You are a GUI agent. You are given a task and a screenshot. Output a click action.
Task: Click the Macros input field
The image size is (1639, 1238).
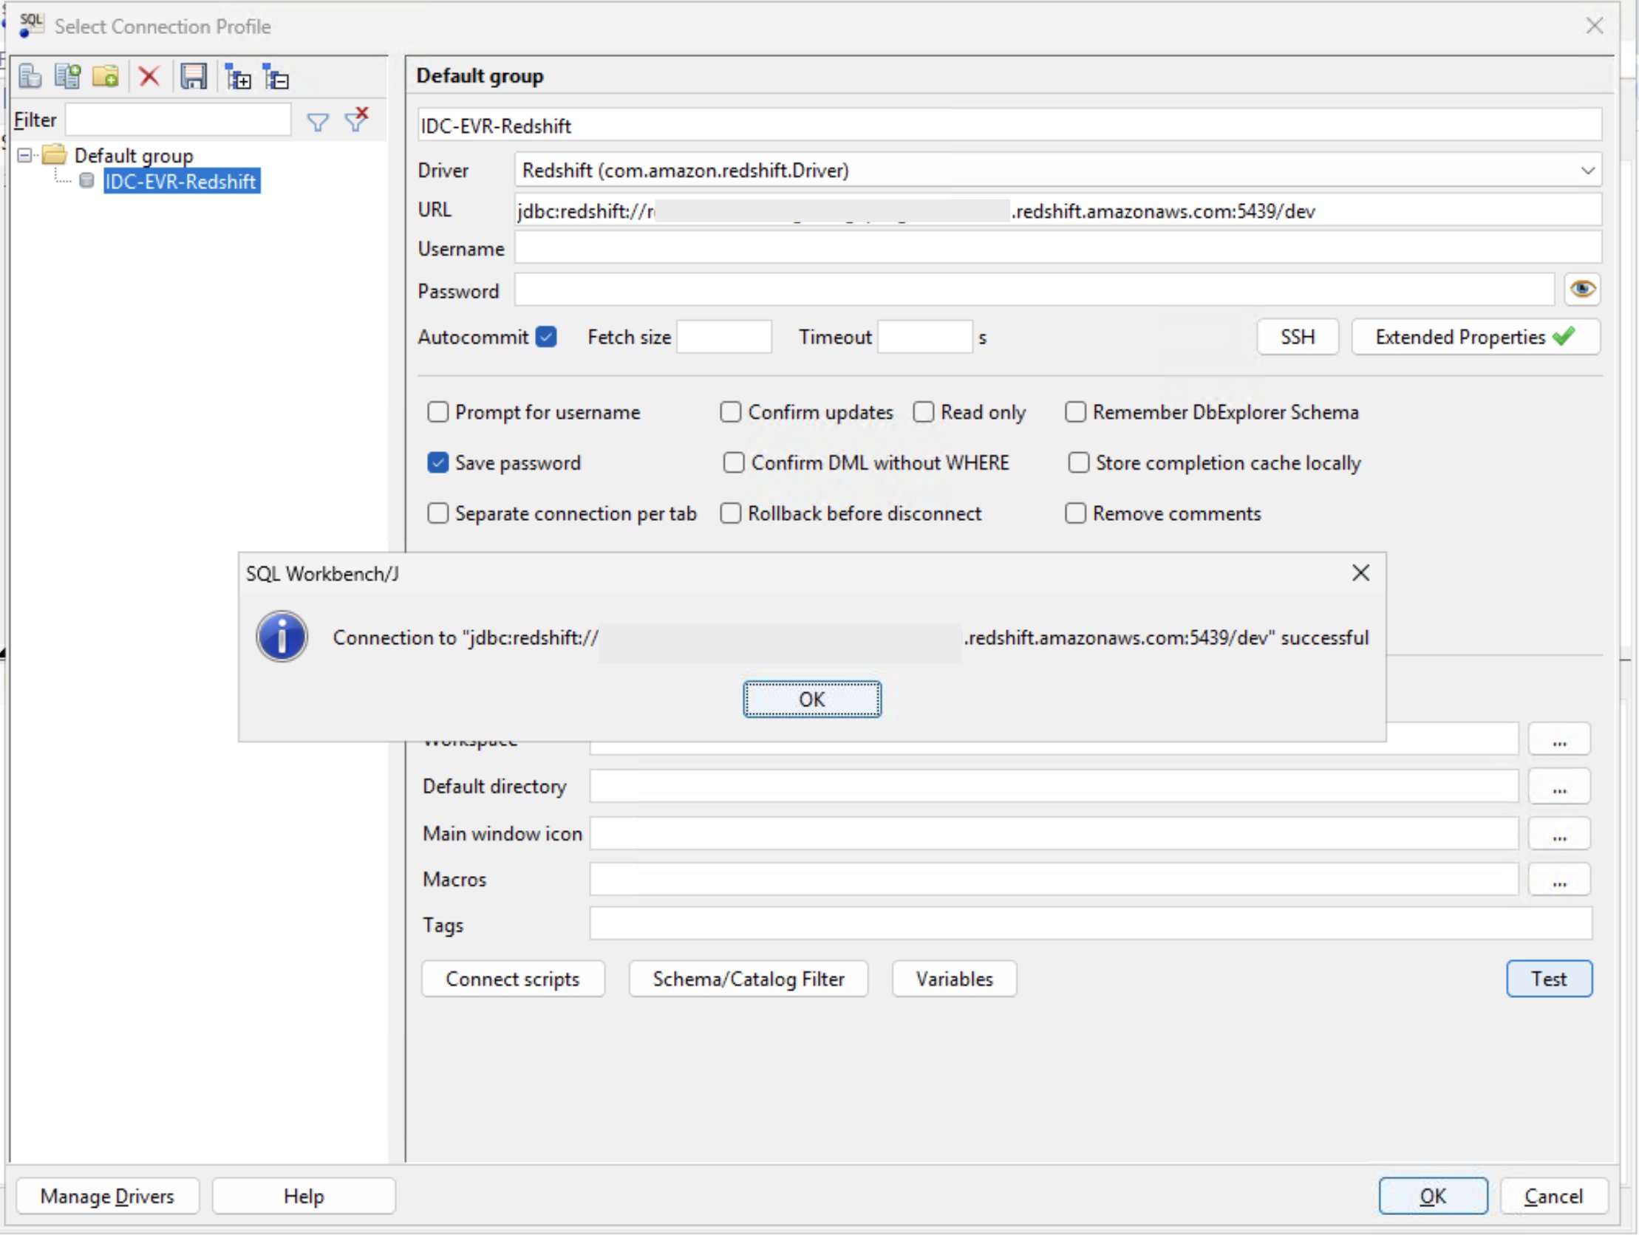[1054, 880]
